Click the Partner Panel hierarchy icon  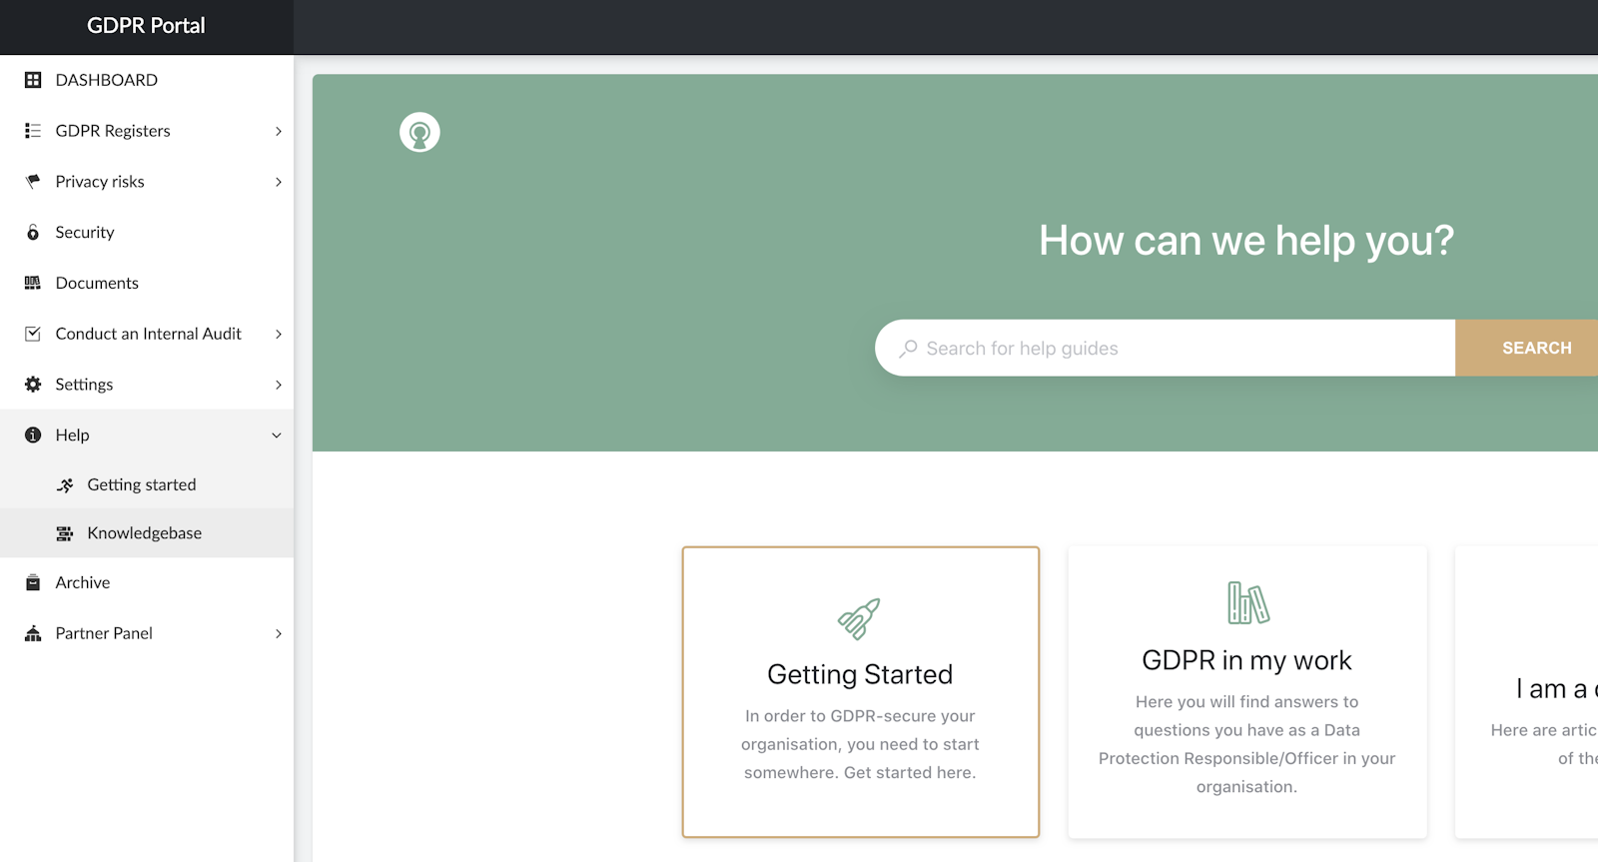33,633
